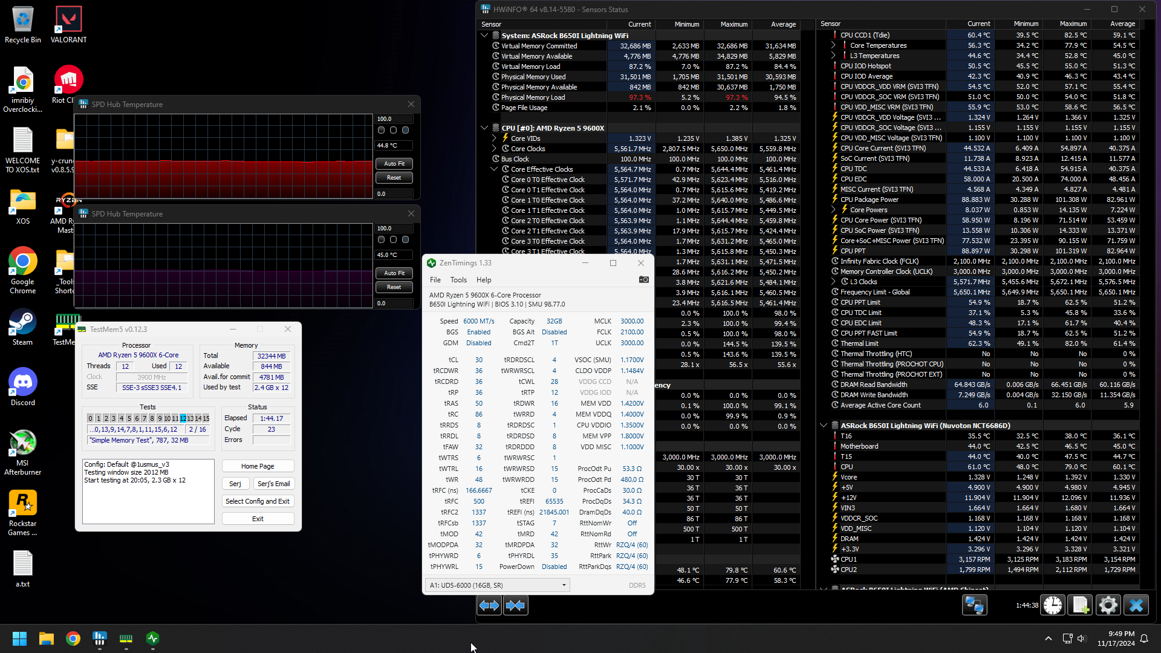This screenshot has height=653, width=1161.
Task: Expand the L3 Temperatures row
Action: (x=833, y=56)
